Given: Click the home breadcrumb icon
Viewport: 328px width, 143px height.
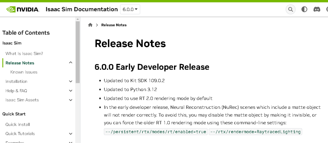Looking at the screenshot, I should tap(90, 25).
